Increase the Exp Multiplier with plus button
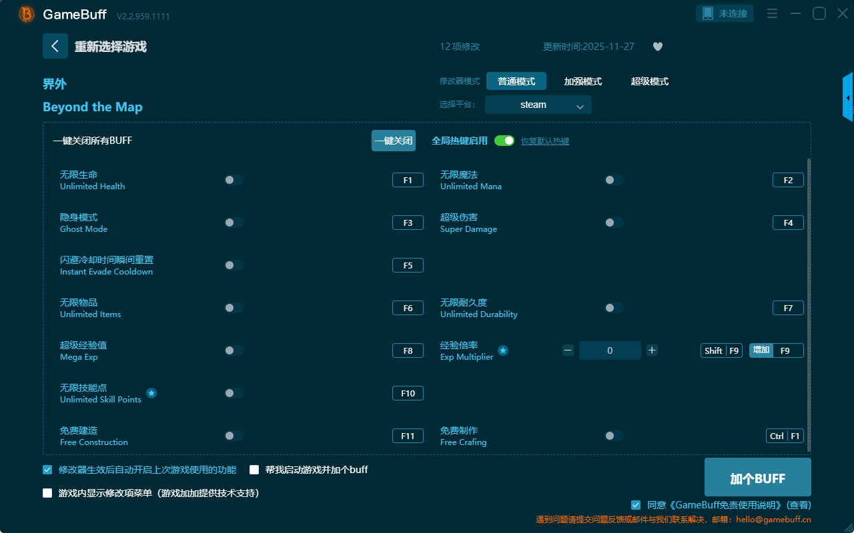The height and width of the screenshot is (533, 854). pos(652,350)
